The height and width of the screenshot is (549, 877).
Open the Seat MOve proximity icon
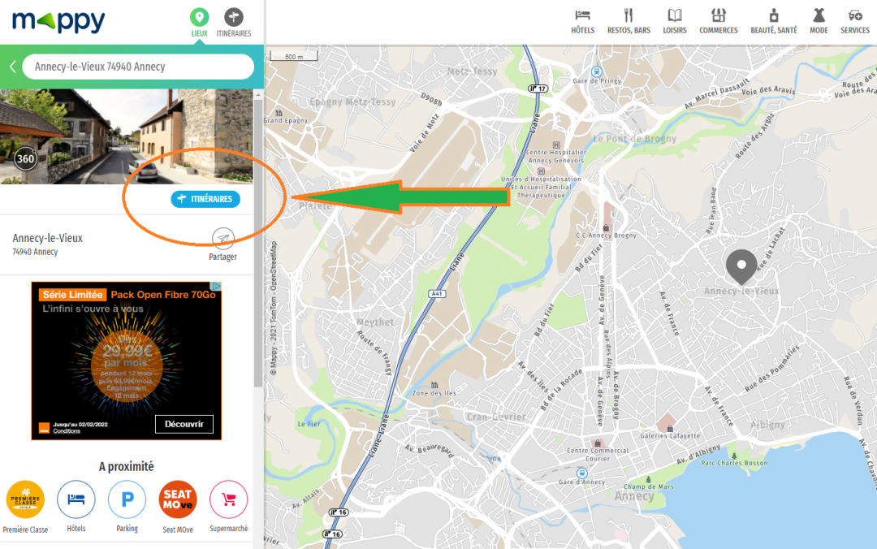pyautogui.click(x=177, y=499)
